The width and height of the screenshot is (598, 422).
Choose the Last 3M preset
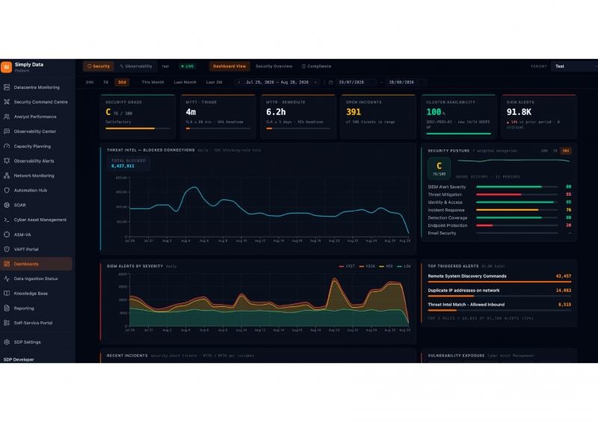pyautogui.click(x=214, y=82)
